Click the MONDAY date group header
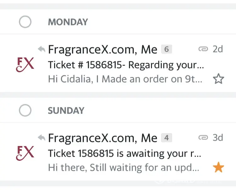 [68, 22]
